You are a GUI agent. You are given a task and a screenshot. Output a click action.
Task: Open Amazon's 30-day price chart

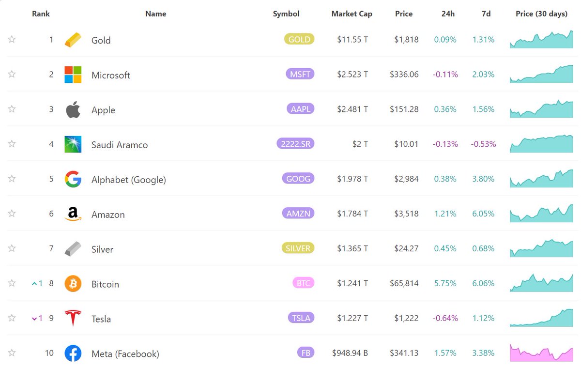[x=541, y=214]
